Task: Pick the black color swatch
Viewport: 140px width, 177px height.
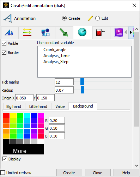Action: 6,141
